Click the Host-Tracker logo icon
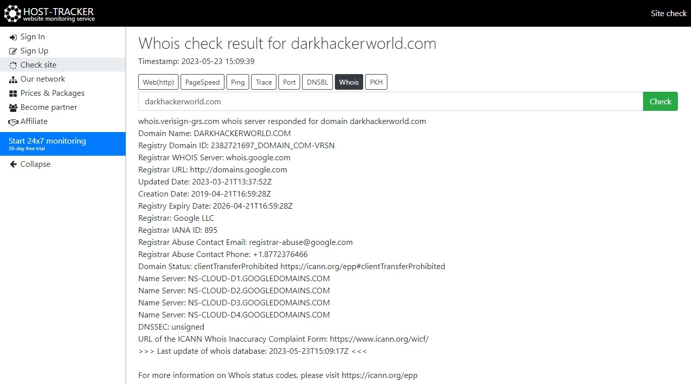The height and width of the screenshot is (384, 691). coord(13,13)
